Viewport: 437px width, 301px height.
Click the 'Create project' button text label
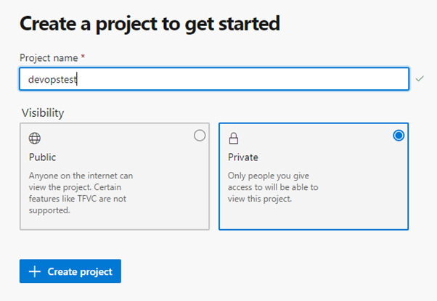[x=80, y=271]
